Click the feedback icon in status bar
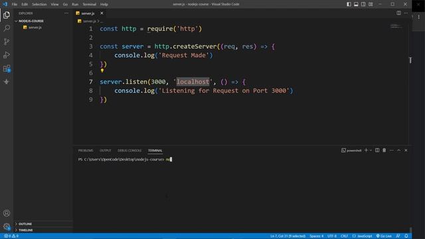Viewport: 425px width, 239px height. [398, 236]
